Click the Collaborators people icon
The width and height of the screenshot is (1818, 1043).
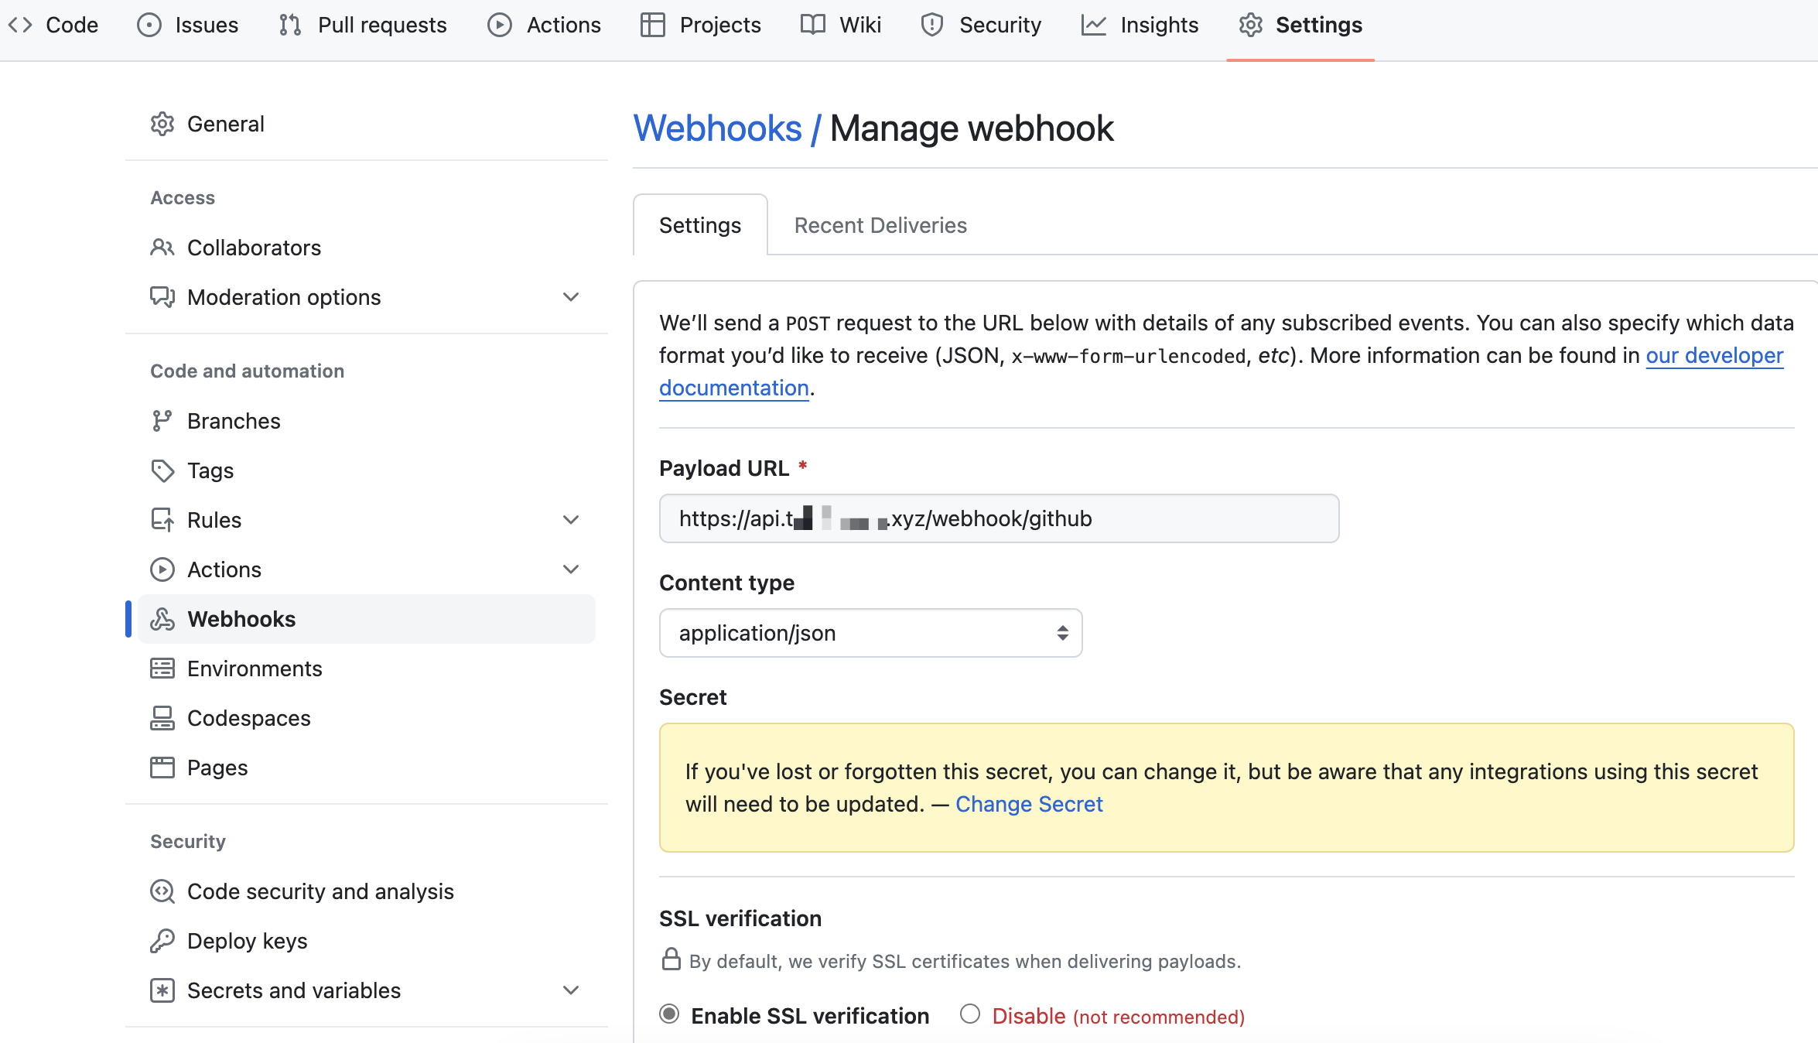point(162,248)
